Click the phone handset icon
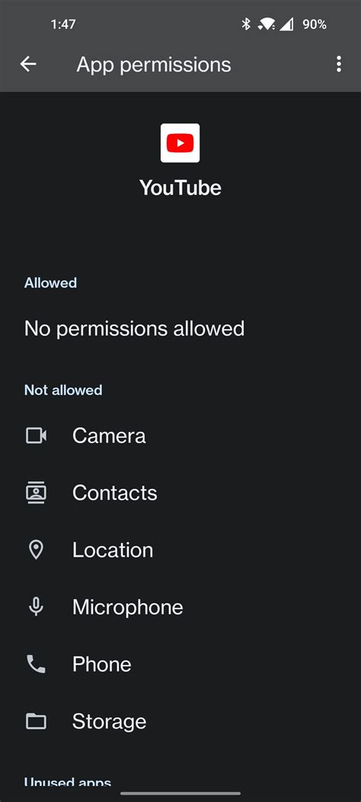Viewport: 361px width, 802px height. (x=36, y=664)
